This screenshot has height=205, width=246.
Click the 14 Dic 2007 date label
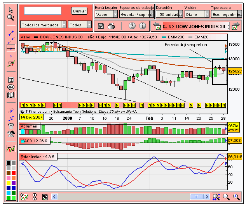pos(31,117)
